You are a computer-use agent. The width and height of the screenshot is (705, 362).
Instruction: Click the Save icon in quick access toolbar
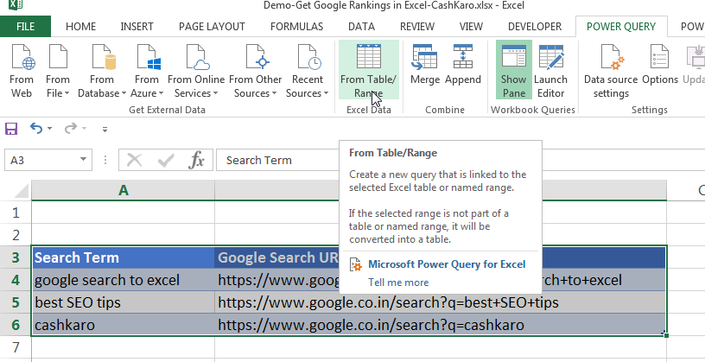click(11, 129)
